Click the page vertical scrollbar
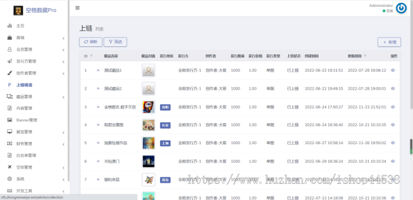 (x=412, y=54)
